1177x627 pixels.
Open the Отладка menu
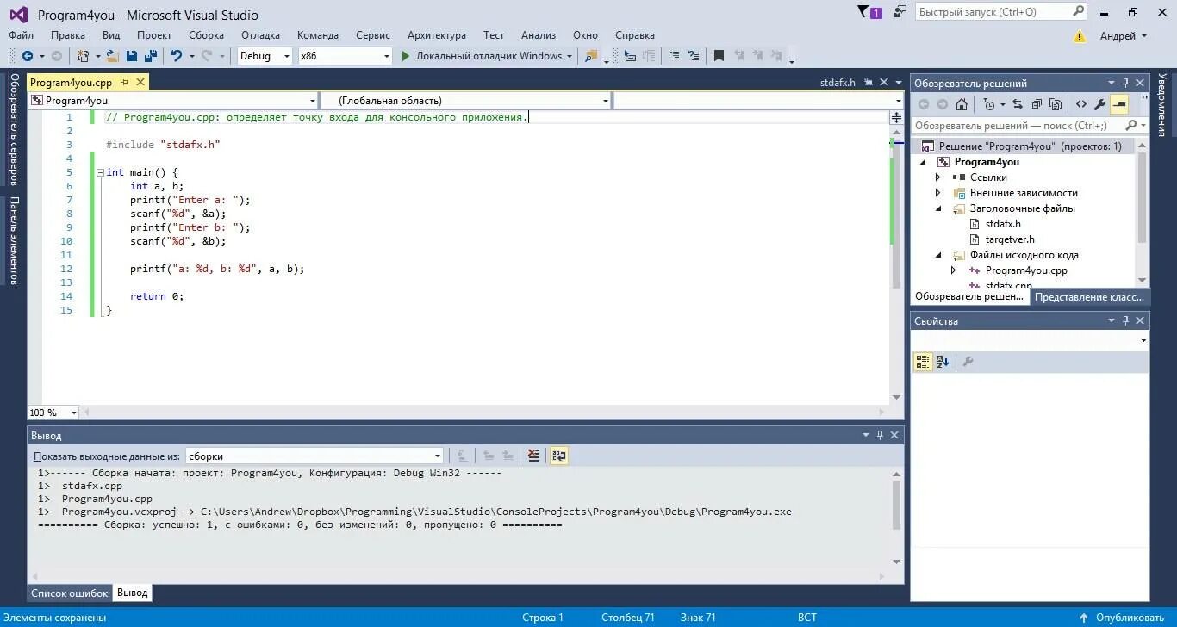point(260,35)
